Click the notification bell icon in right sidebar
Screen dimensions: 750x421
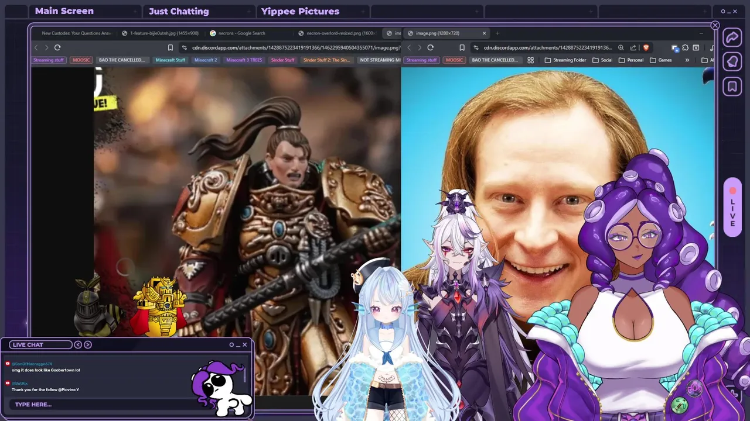(732, 62)
